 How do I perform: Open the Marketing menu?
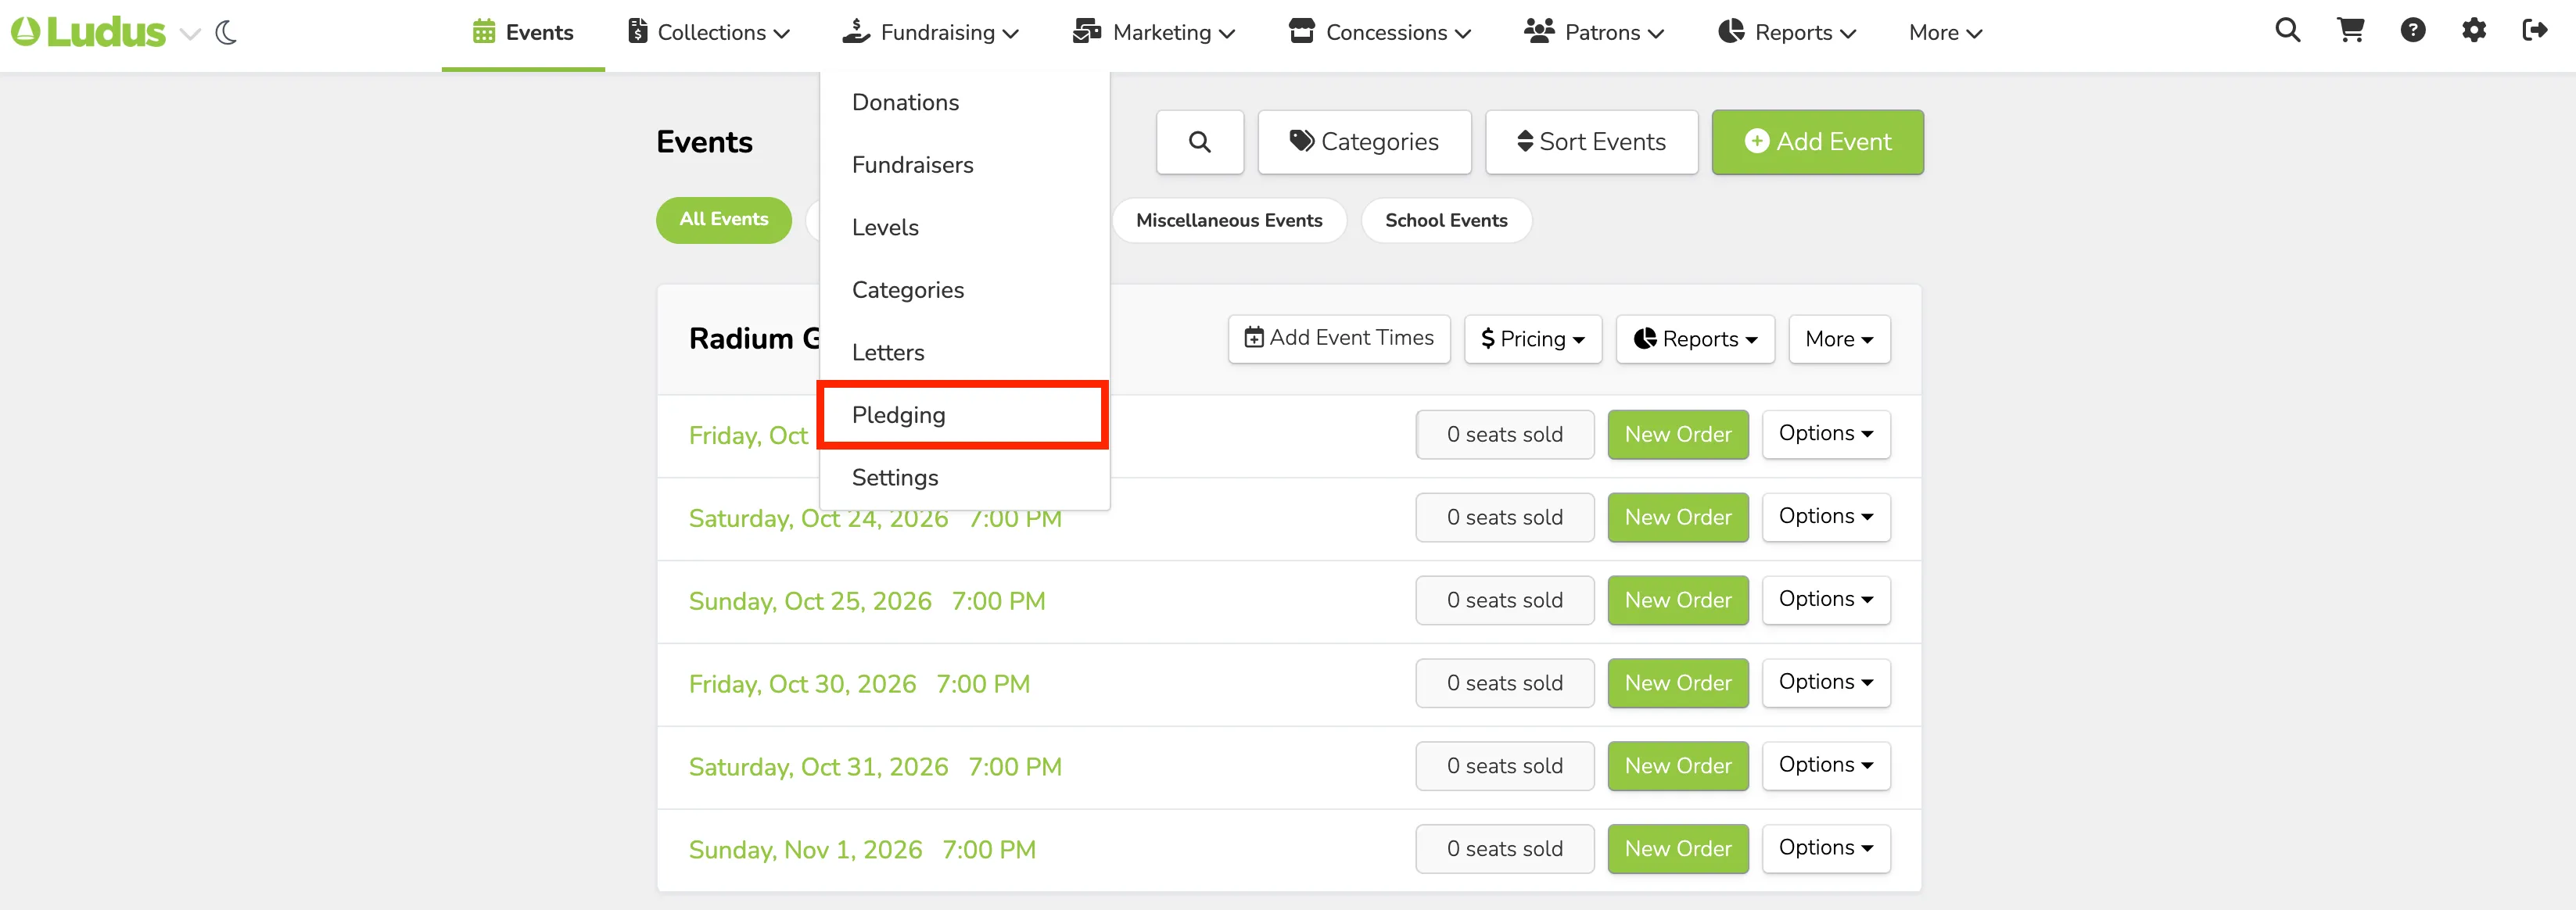1154,32
